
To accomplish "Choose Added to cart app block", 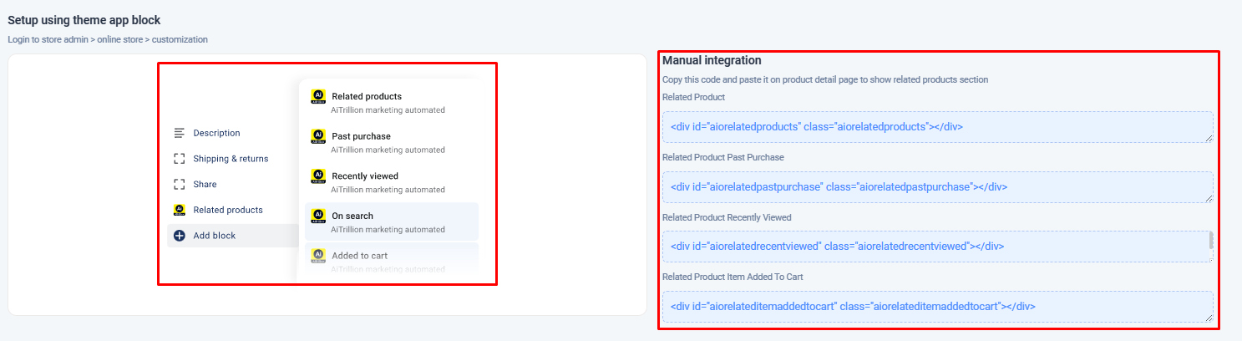I will (x=392, y=260).
